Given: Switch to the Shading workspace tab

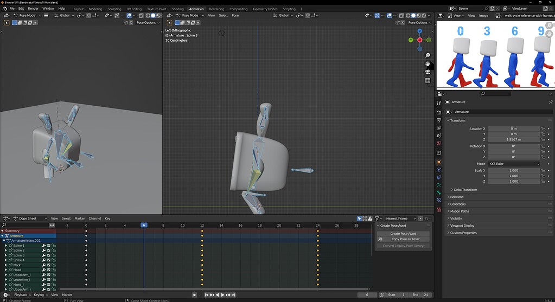Looking at the screenshot, I should tap(177, 9).
